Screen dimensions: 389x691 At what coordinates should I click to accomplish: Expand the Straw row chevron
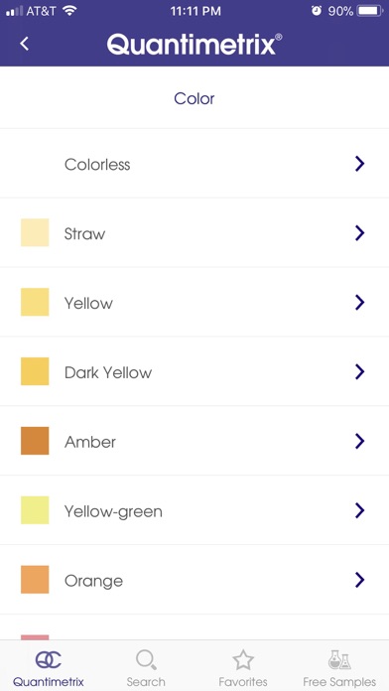click(x=360, y=233)
